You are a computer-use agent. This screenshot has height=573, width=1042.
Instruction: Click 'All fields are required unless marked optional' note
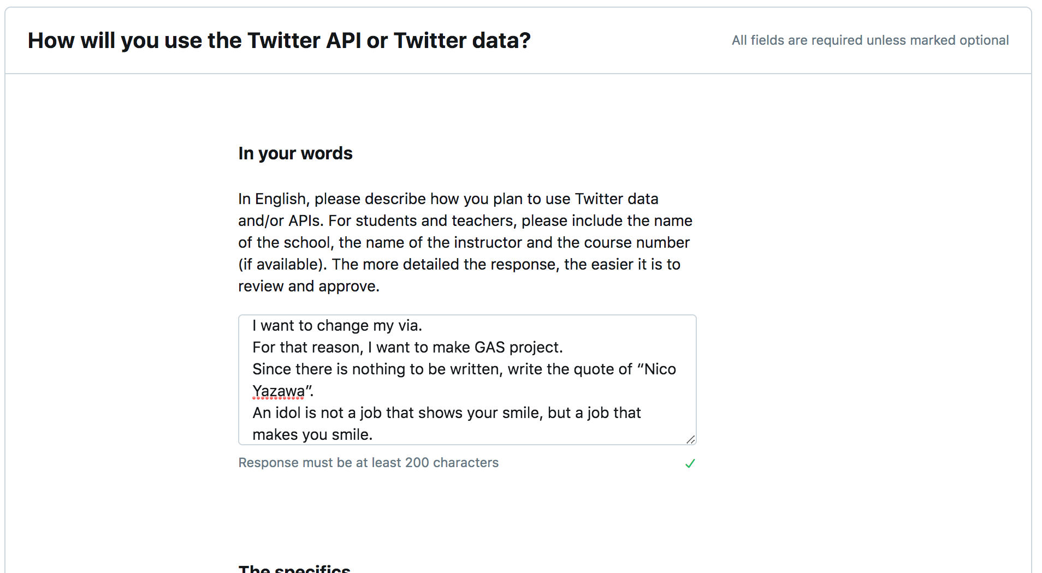[869, 40]
